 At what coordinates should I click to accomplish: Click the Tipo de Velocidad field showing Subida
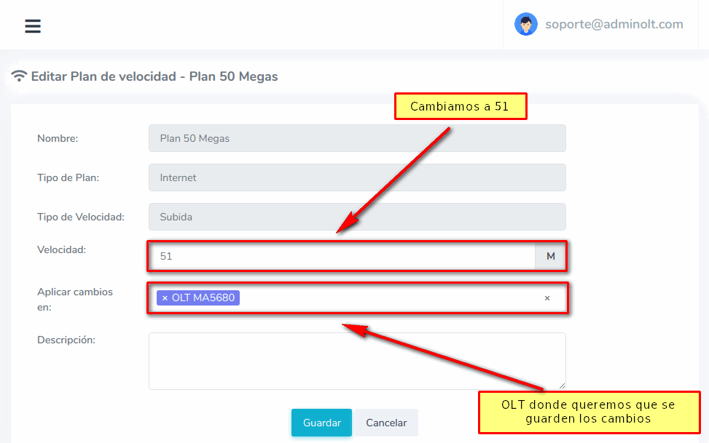357,217
